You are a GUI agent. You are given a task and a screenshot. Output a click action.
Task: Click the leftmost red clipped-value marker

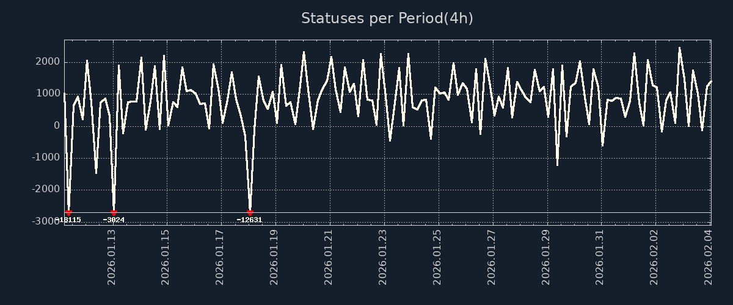click(x=68, y=213)
